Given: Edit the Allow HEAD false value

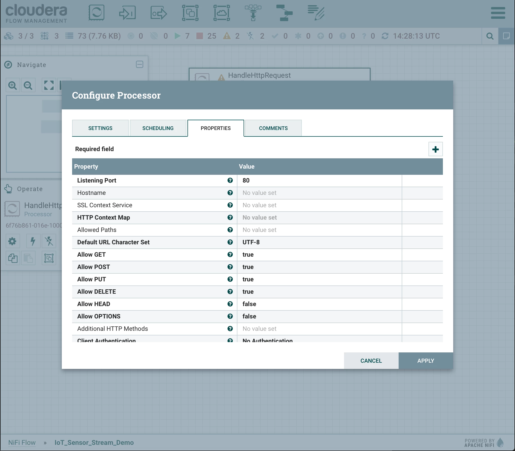Looking at the screenshot, I should pos(319,304).
